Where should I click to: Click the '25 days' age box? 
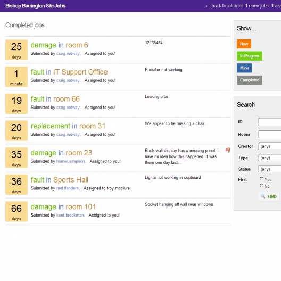[16, 50]
